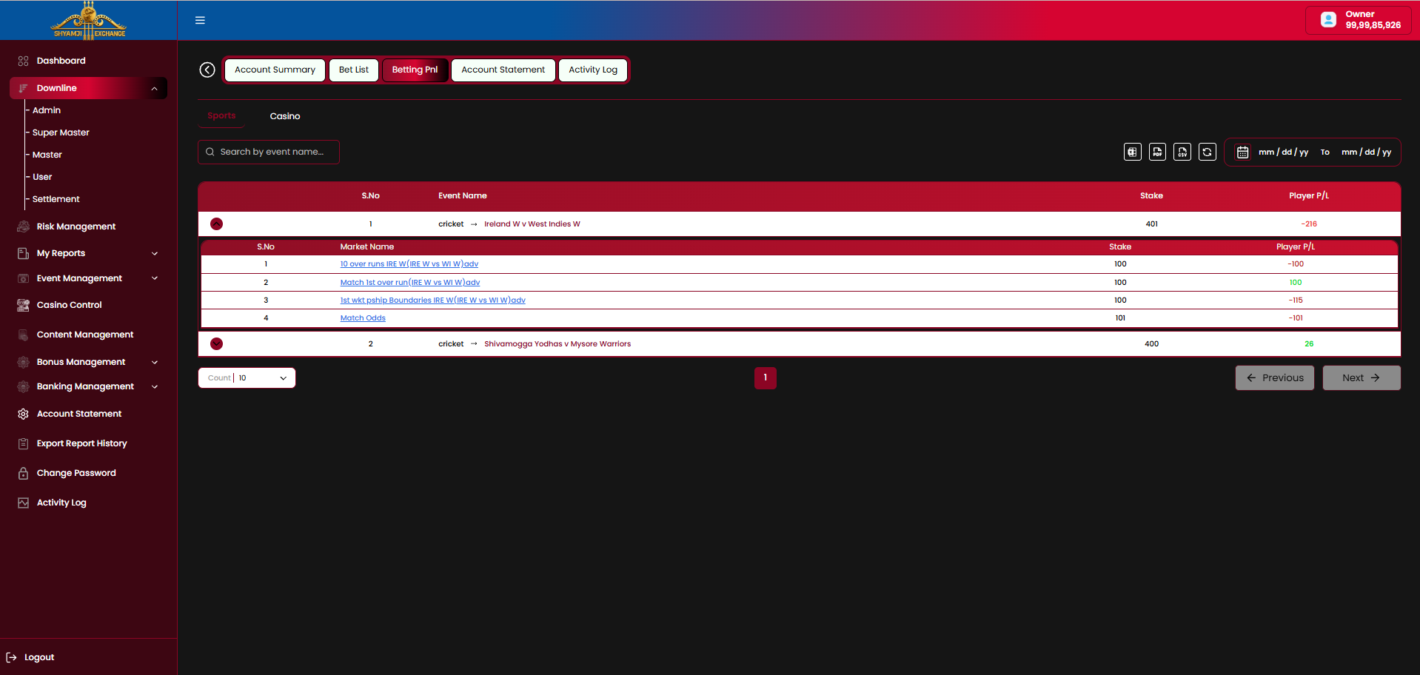Collapse the Downline menu chevron

point(154,88)
